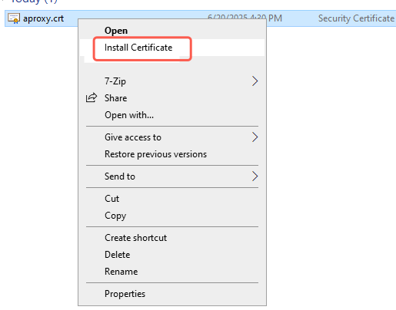Expand the Give access to submenu arrow

click(x=255, y=137)
